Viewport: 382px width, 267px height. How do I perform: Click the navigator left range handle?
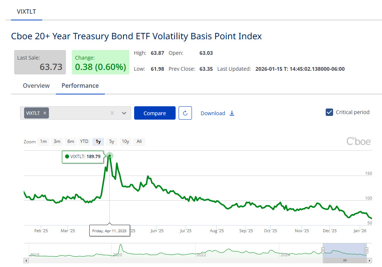coord(323,250)
